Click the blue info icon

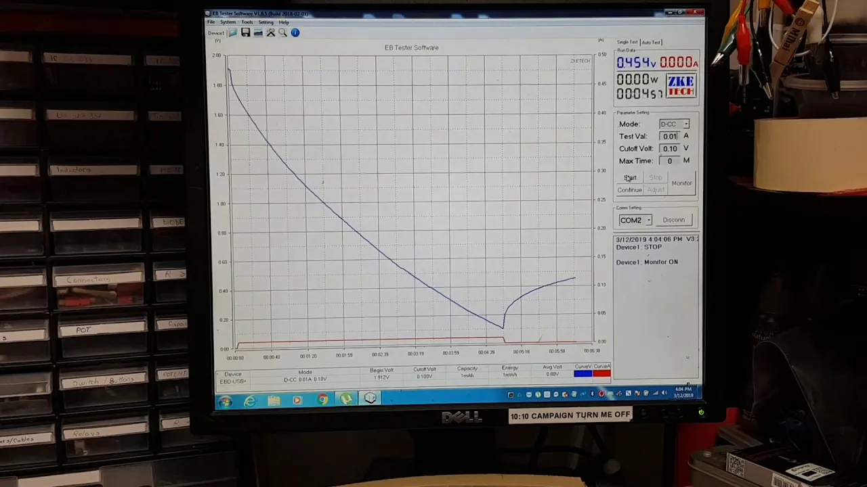click(295, 32)
